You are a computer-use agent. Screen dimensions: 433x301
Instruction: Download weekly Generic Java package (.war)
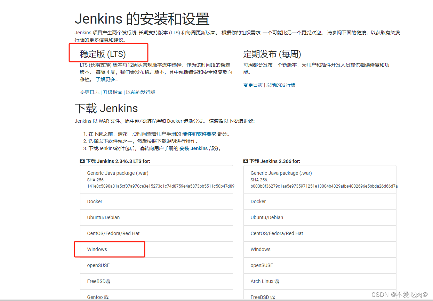tap(320, 180)
